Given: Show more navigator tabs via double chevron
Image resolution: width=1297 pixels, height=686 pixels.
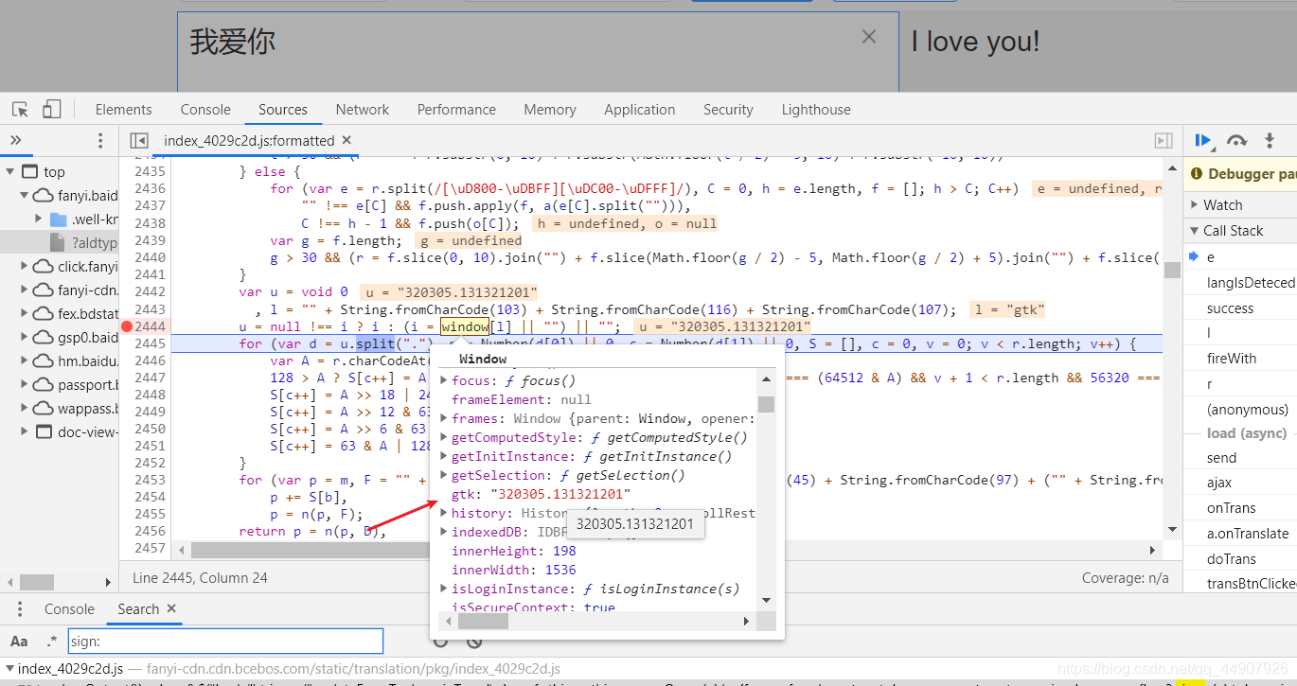Looking at the screenshot, I should (16, 141).
